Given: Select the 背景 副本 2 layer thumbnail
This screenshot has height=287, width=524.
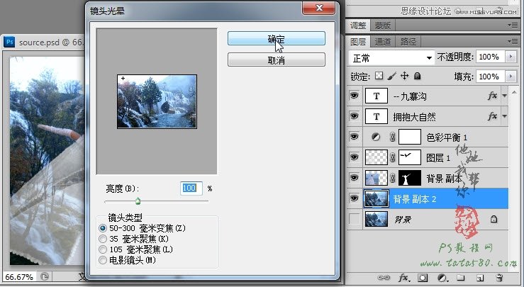Looking at the screenshot, I should click(377, 198).
